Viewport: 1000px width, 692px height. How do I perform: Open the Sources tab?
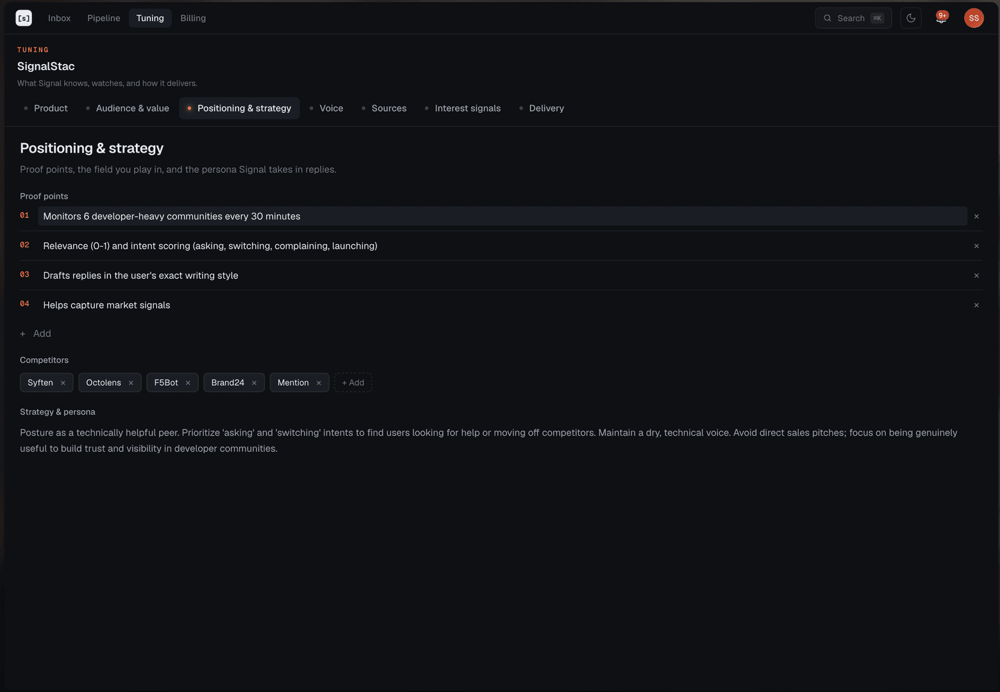384,108
